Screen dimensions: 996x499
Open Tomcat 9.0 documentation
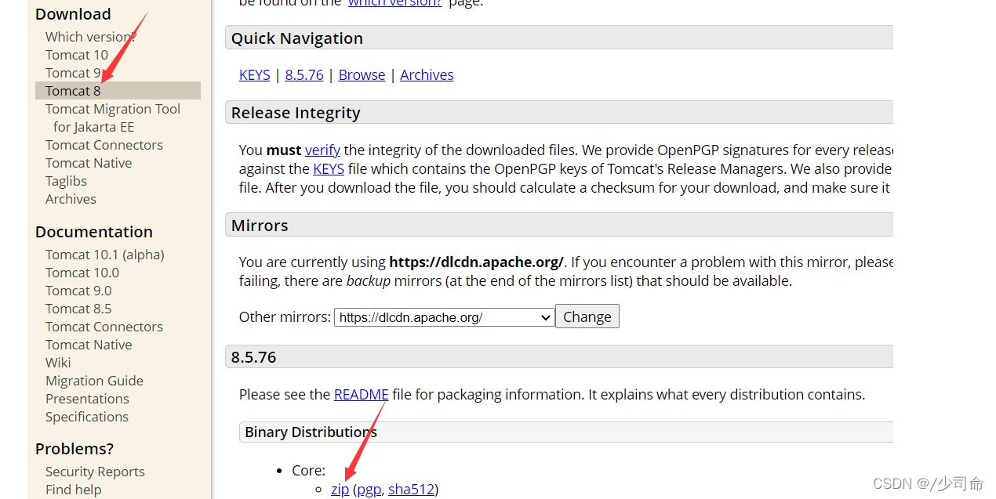78,291
